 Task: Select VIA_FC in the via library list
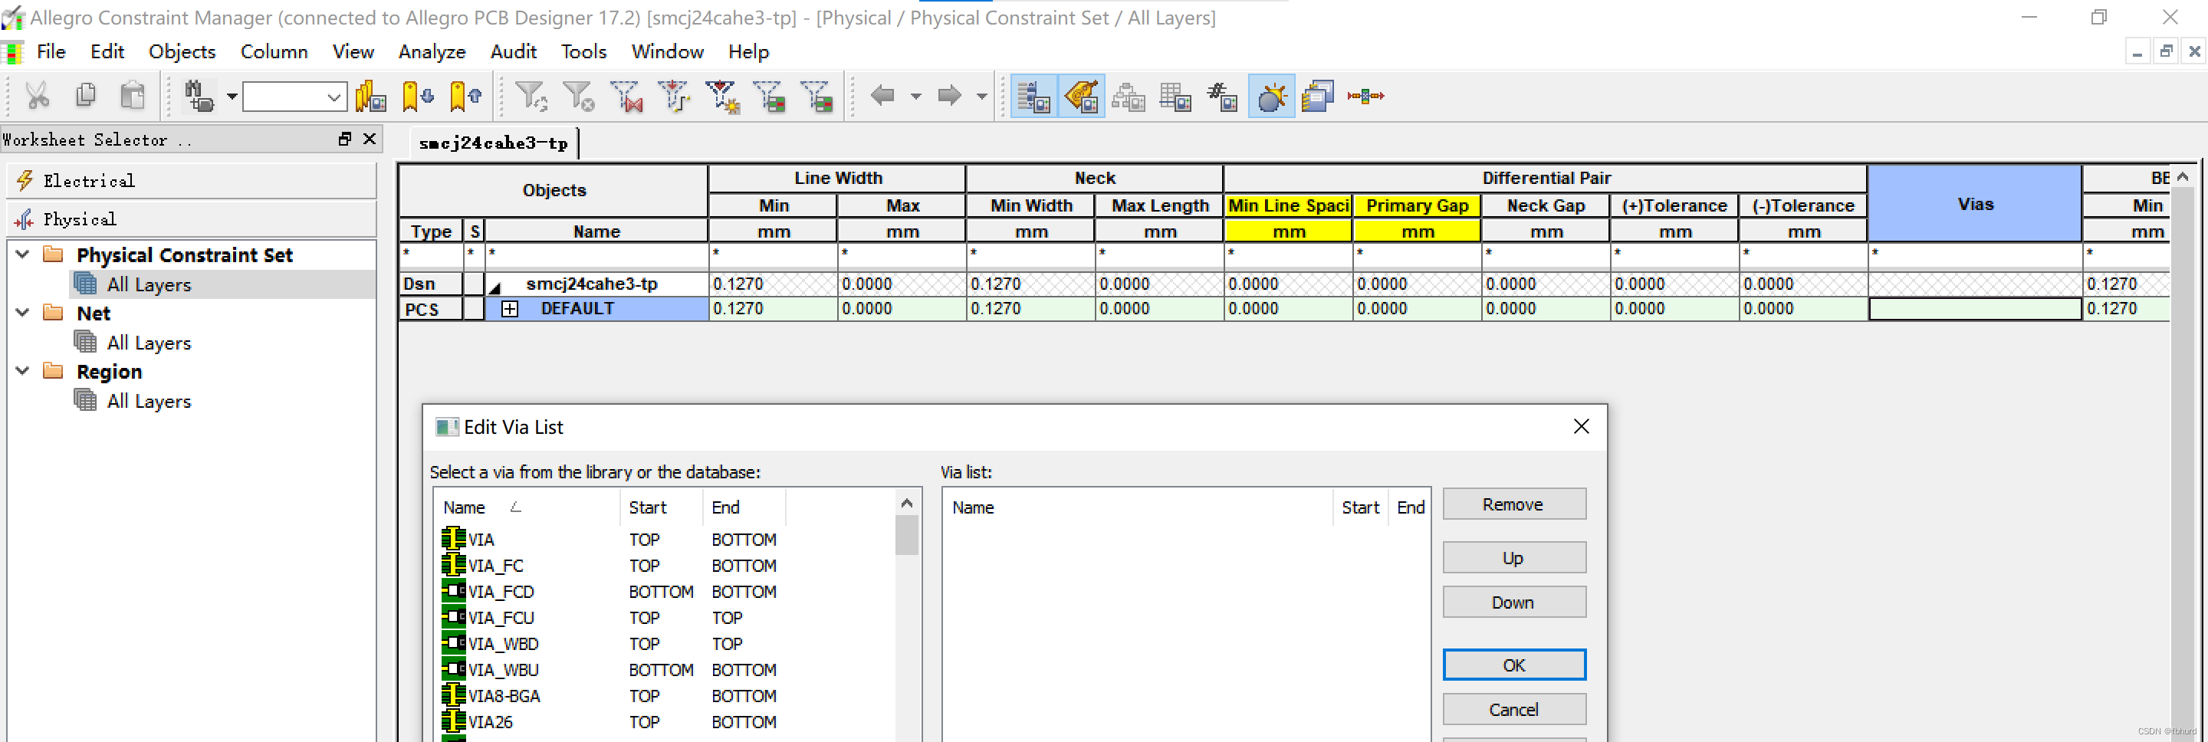[495, 566]
